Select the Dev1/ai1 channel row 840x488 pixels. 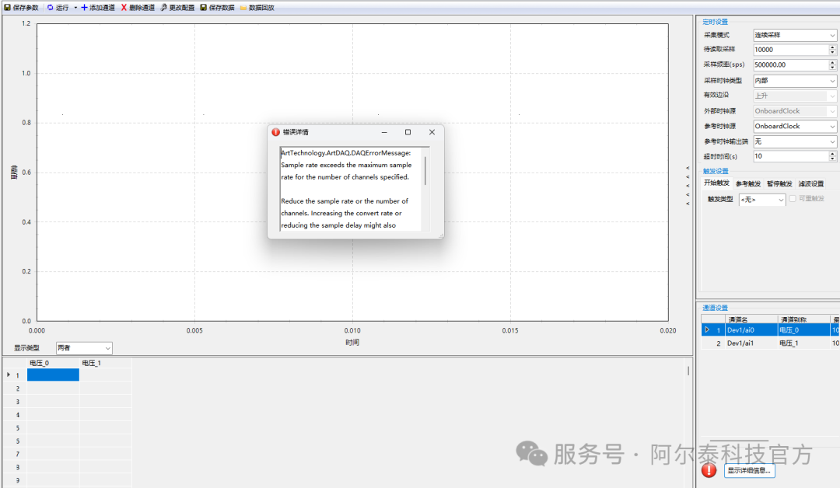(x=747, y=343)
